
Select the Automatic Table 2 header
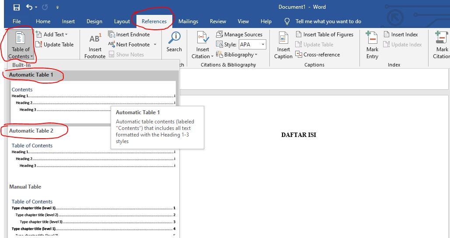click(x=31, y=131)
